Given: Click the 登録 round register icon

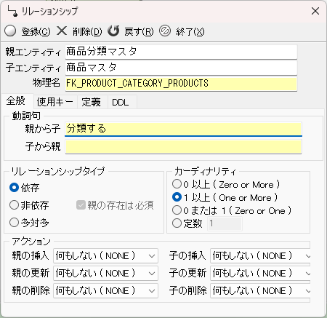Looking at the screenshot, I should 10,31.
